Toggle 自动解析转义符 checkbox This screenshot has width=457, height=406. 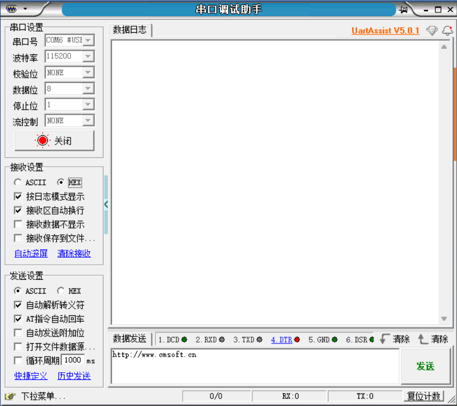pos(18,305)
